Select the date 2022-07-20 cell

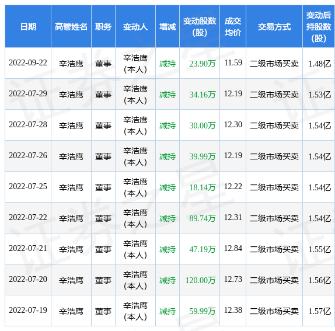coord(28,279)
